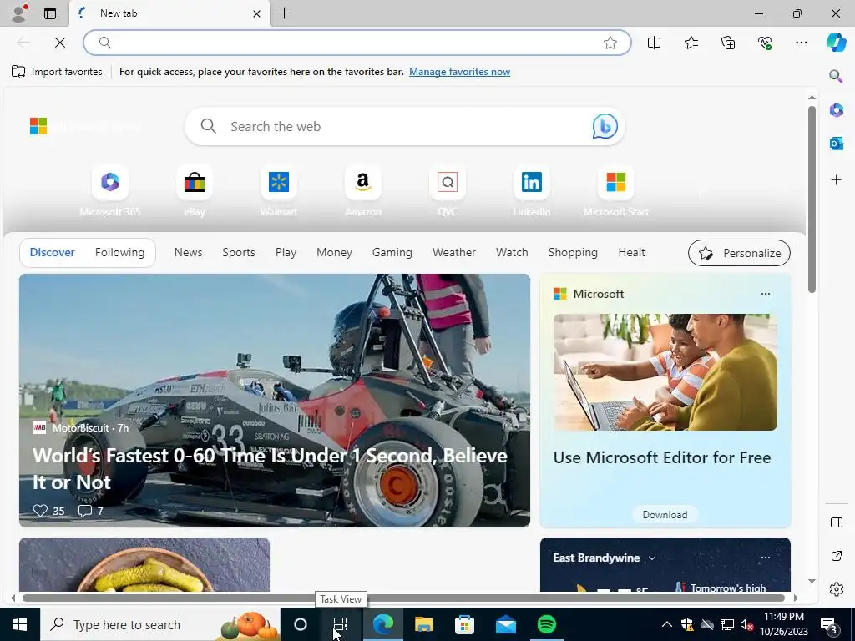The height and width of the screenshot is (641, 855).
Task: Open the Mail app from taskbar
Action: click(505, 624)
